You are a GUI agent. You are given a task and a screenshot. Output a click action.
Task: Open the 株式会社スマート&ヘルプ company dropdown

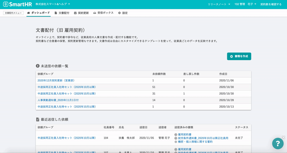click(x=53, y=4)
